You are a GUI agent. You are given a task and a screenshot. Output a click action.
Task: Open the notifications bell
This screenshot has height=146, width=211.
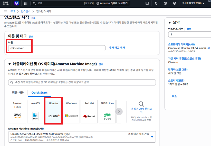click(156, 3)
